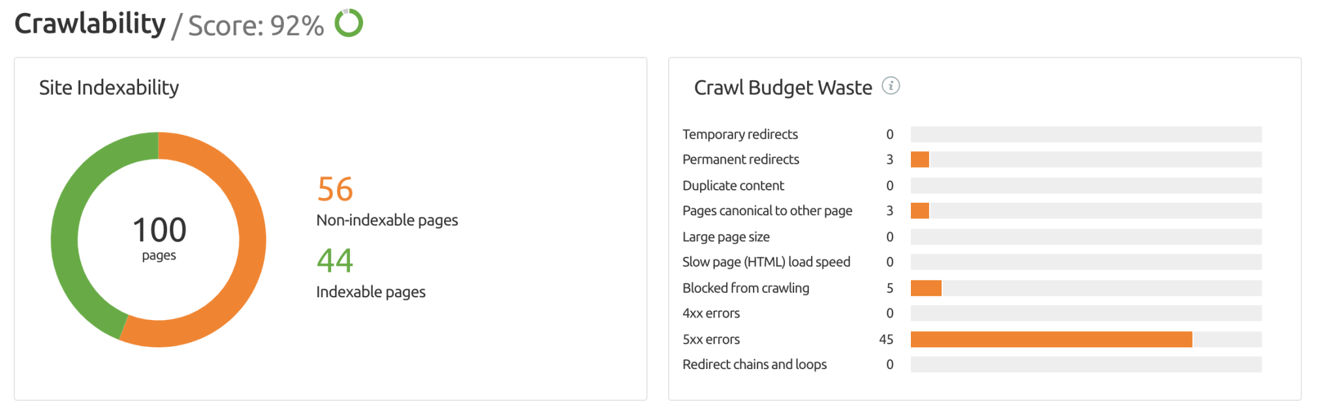The width and height of the screenshot is (1319, 410).
Task: Click the Indexable pages label
Action: (371, 292)
